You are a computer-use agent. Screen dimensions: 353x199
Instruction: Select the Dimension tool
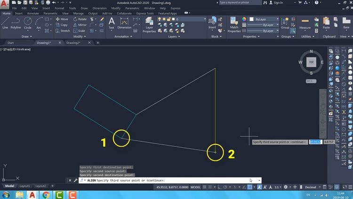click(x=124, y=23)
